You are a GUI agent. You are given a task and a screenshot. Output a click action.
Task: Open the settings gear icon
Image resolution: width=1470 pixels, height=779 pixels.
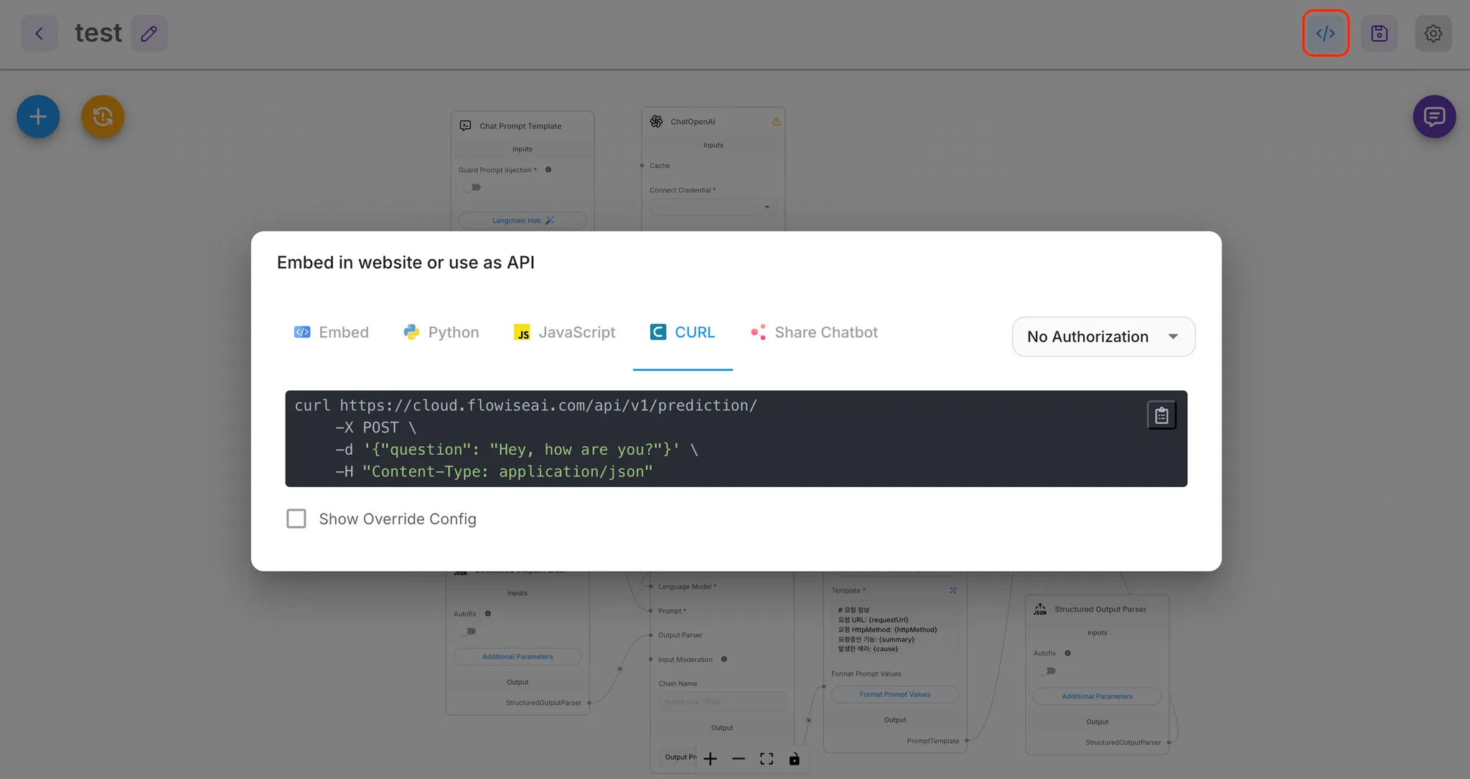coord(1433,33)
